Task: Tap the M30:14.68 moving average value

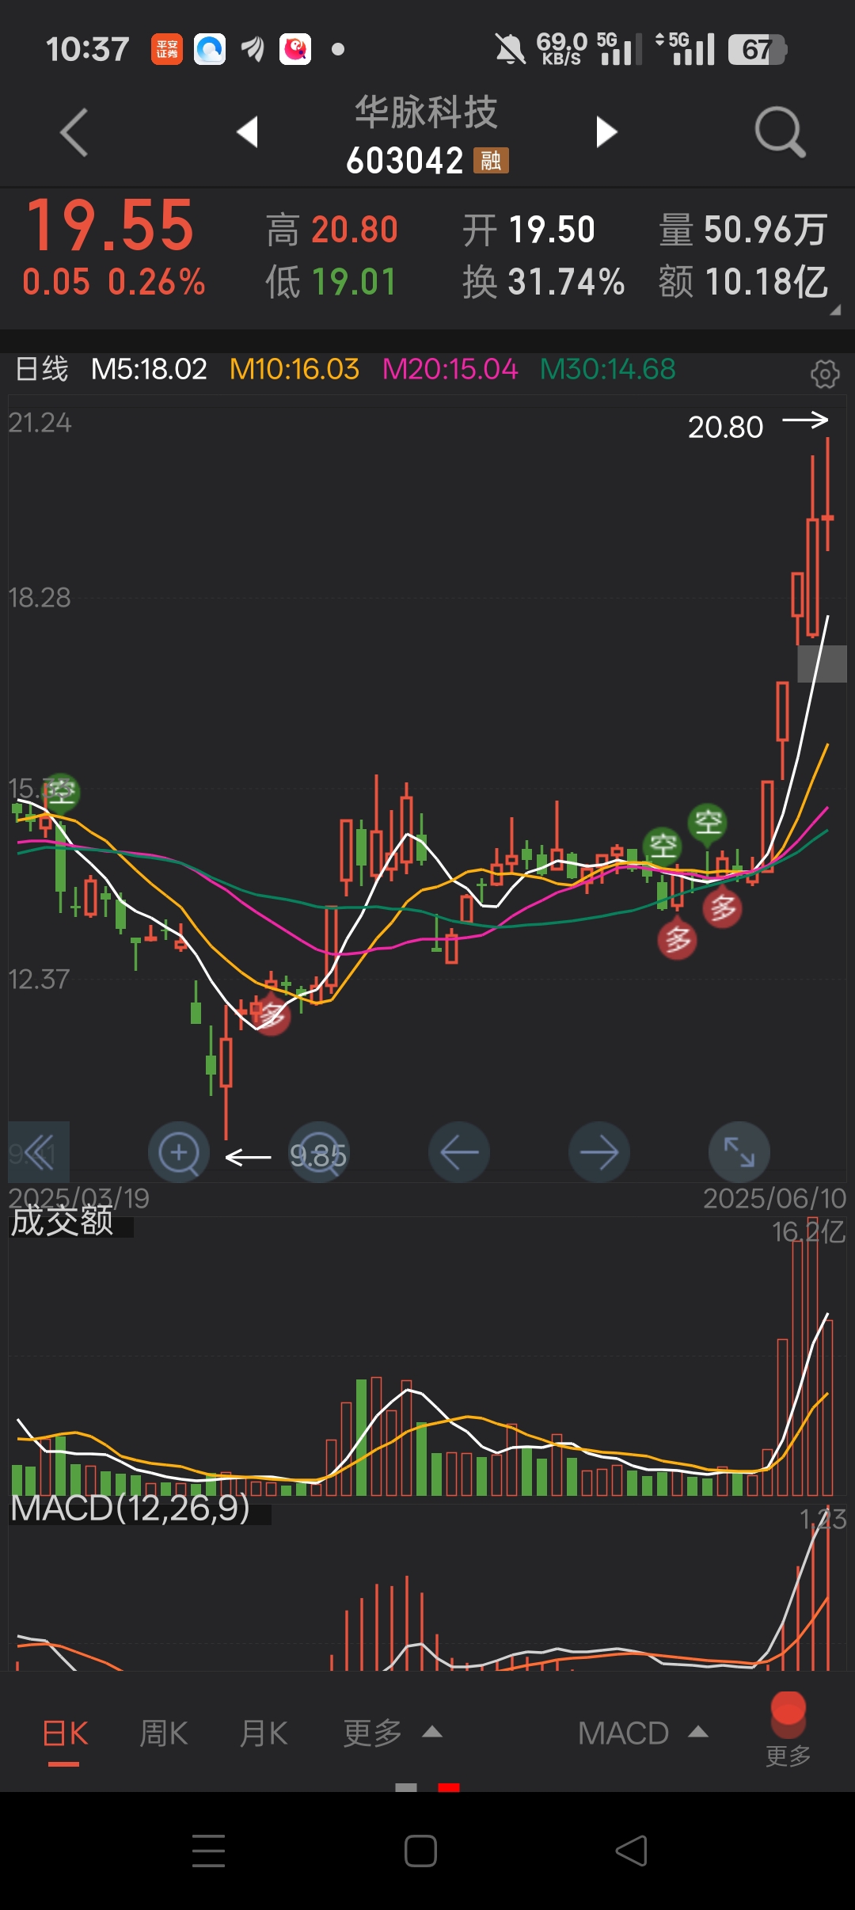Action: (x=608, y=369)
